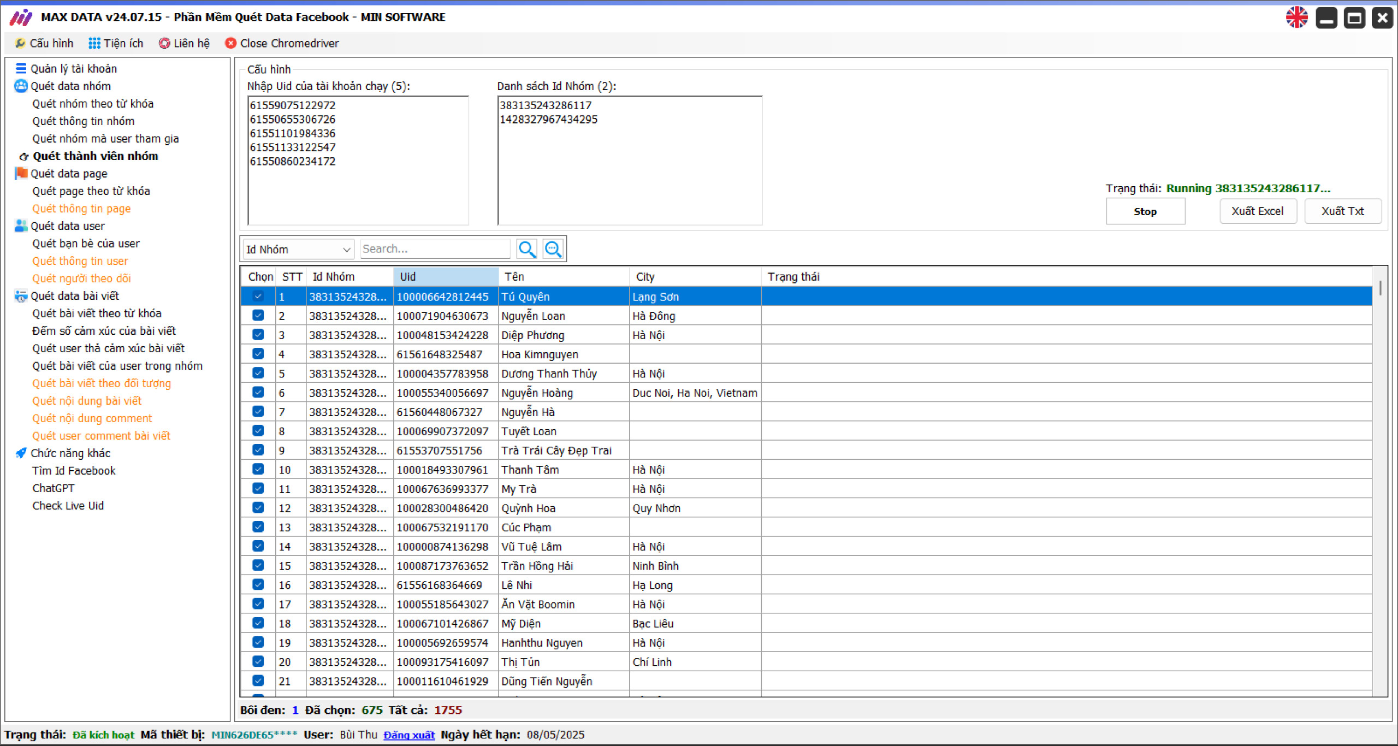The image size is (1398, 746).
Task: Switch language using UK flag icon
Action: coord(1296,17)
